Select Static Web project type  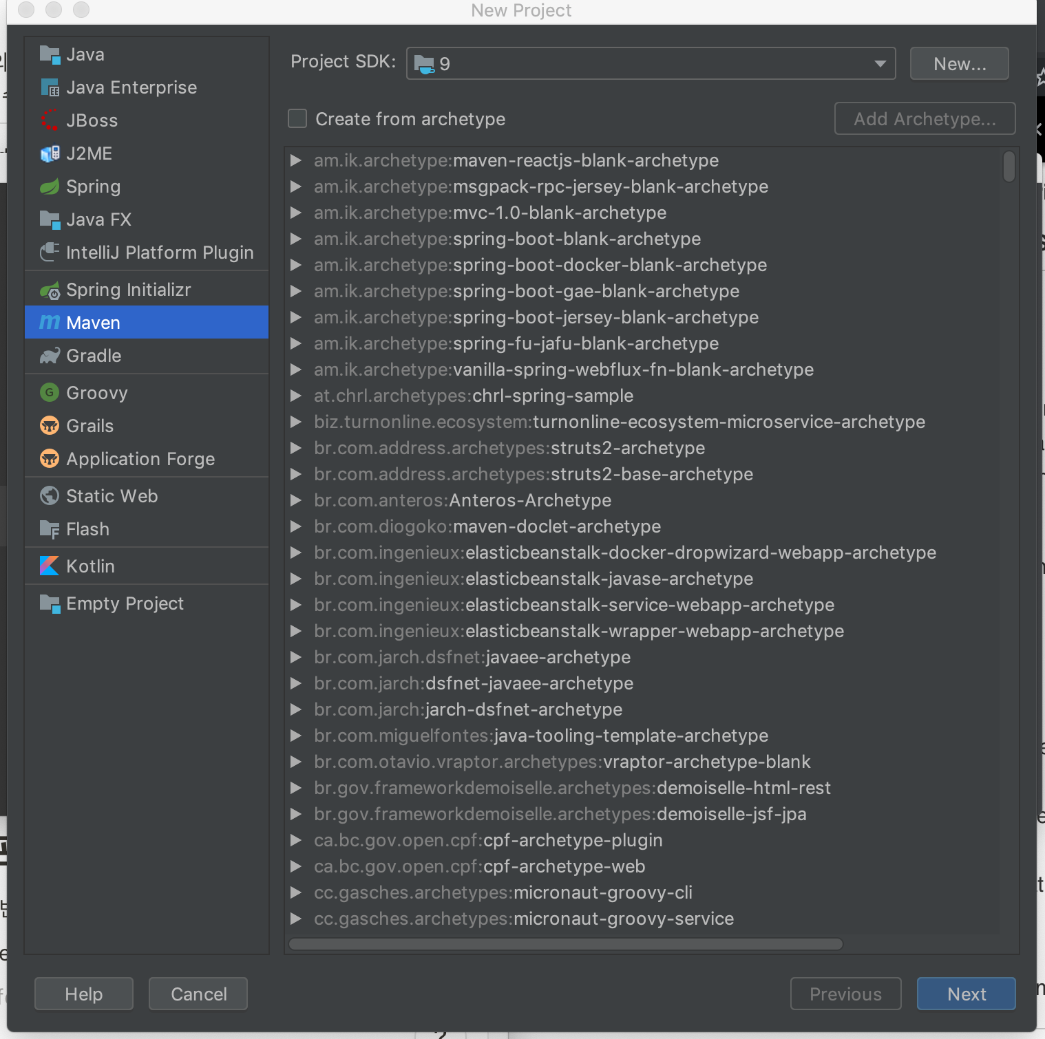[x=147, y=496]
